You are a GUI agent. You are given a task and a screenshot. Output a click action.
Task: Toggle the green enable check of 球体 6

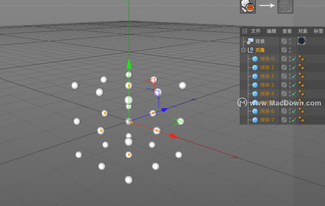pyautogui.click(x=294, y=111)
